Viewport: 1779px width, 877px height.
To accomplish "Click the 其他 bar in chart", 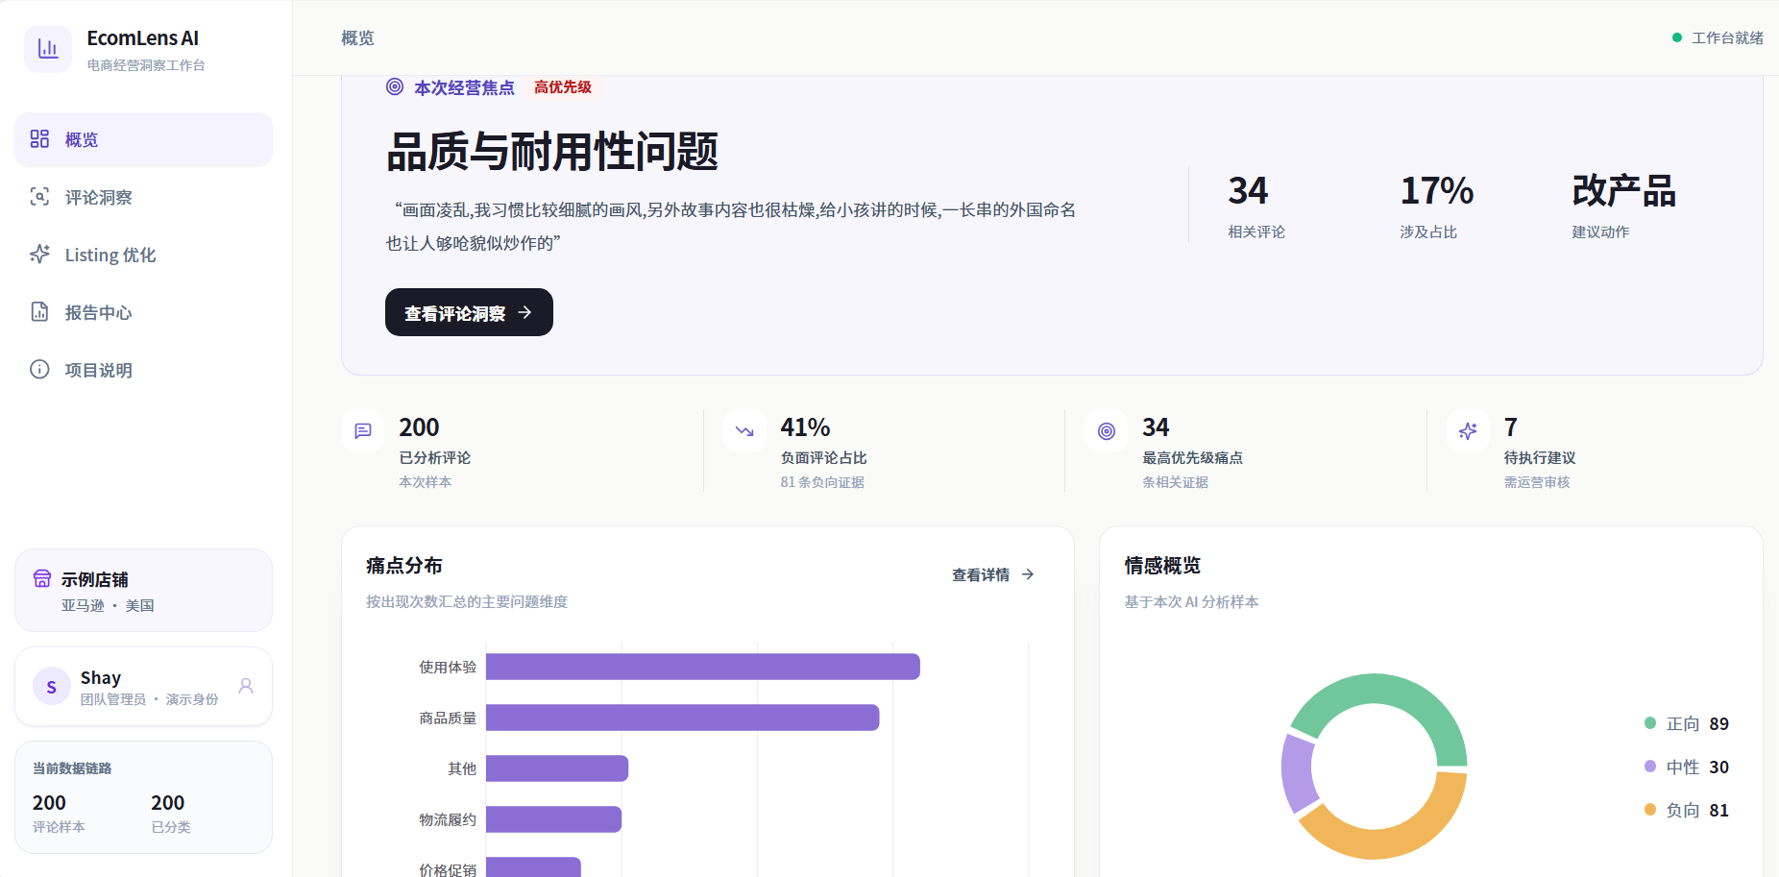I will pos(557,768).
